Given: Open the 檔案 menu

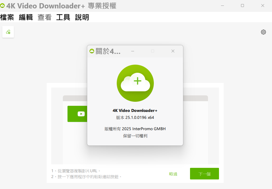Looking at the screenshot, I should (7, 17).
